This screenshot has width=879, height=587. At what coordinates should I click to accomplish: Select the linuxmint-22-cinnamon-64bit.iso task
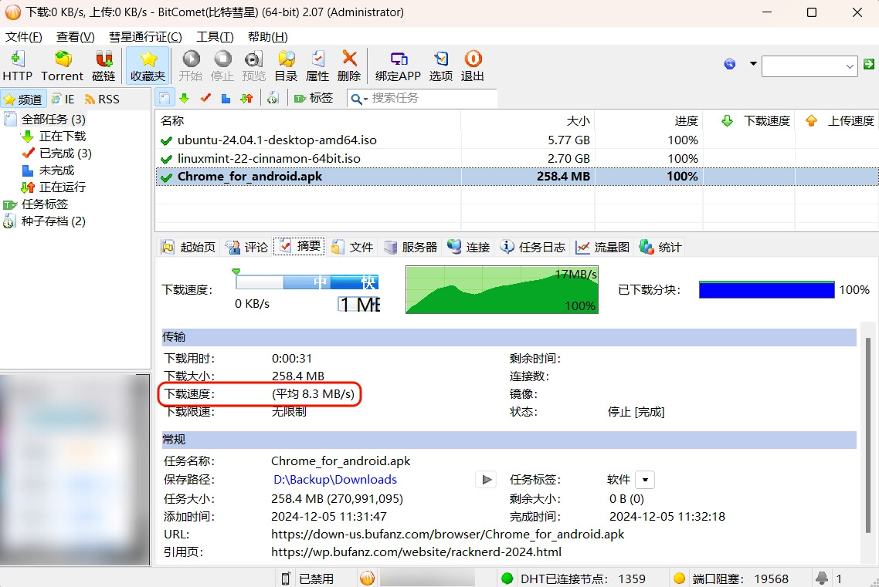pos(516,158)
